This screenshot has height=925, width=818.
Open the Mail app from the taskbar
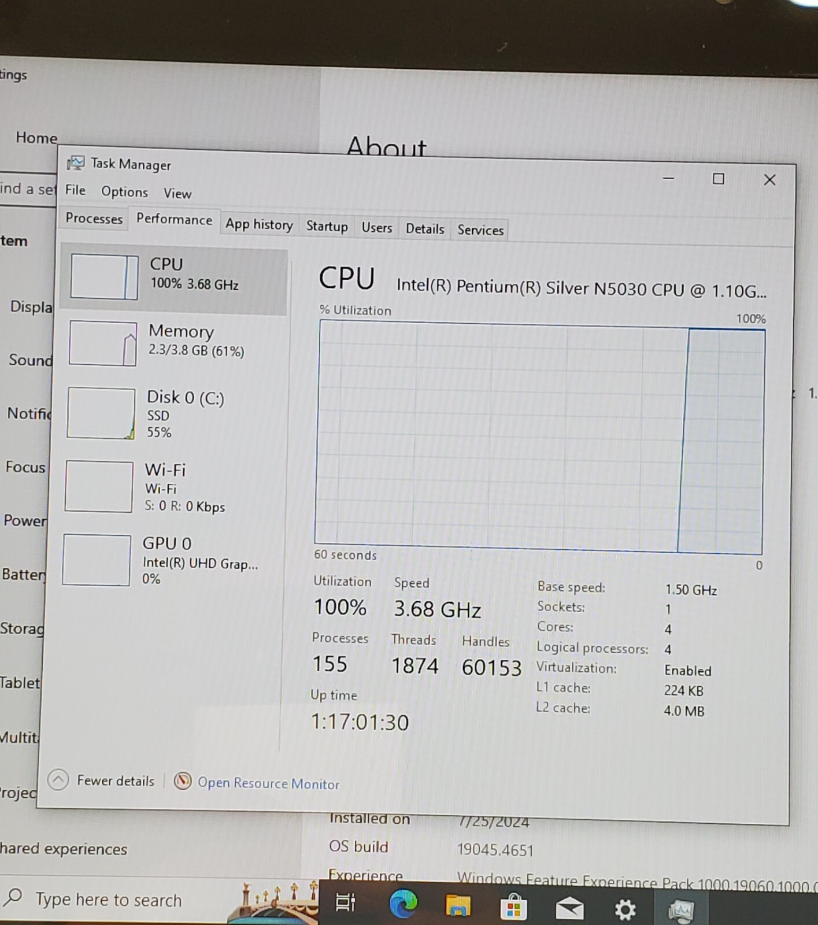(x=569, y=909)
